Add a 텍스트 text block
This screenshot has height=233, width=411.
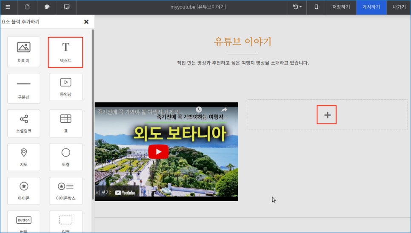(x=66, y=52)
